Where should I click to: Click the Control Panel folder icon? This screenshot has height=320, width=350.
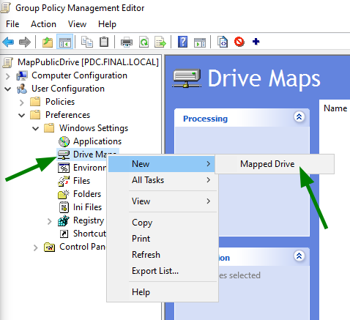pos(49,248)
